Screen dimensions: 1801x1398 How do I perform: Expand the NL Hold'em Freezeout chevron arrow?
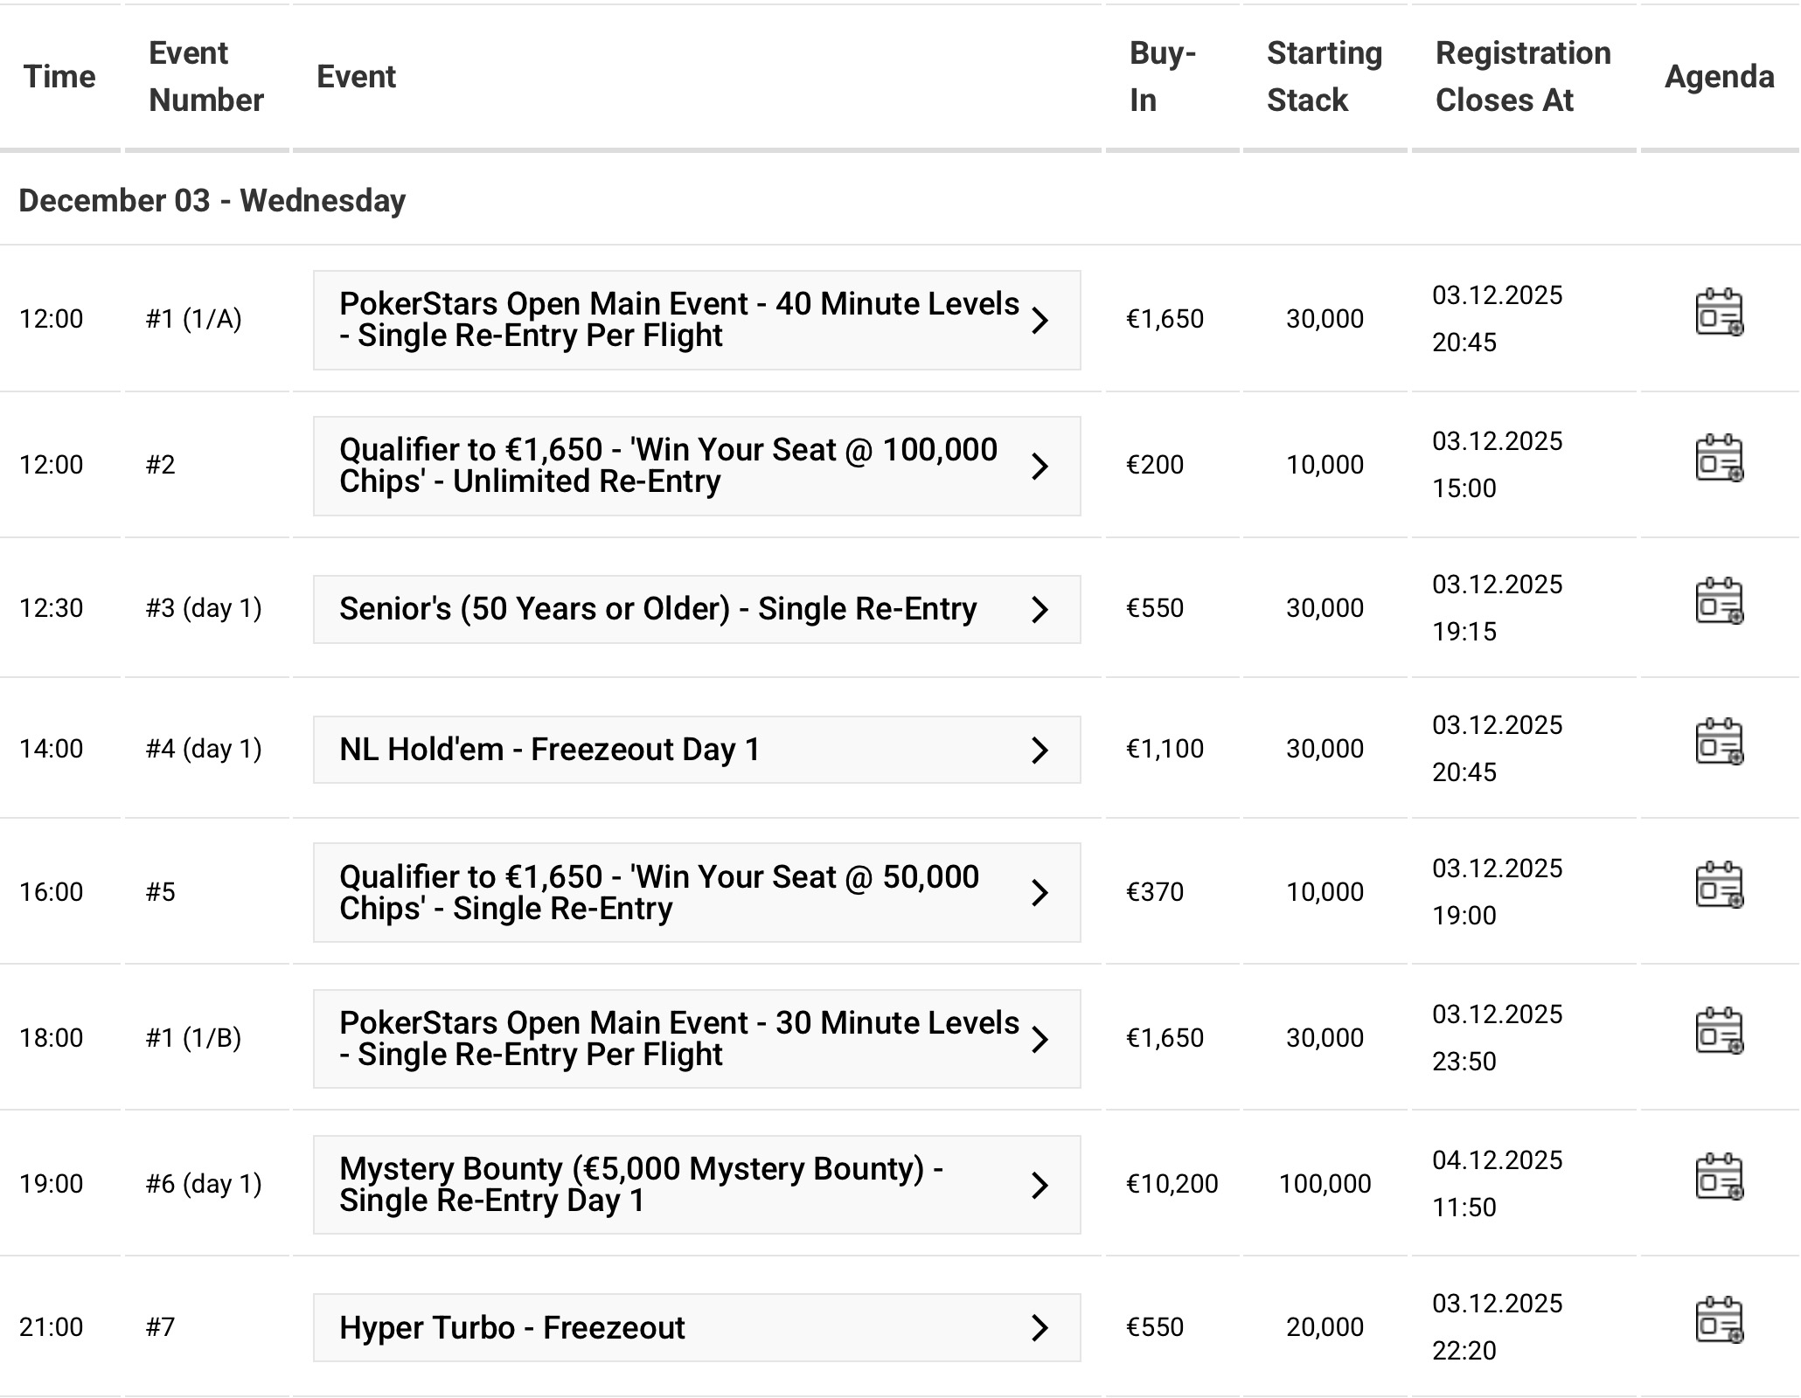tap(1040, 751)
